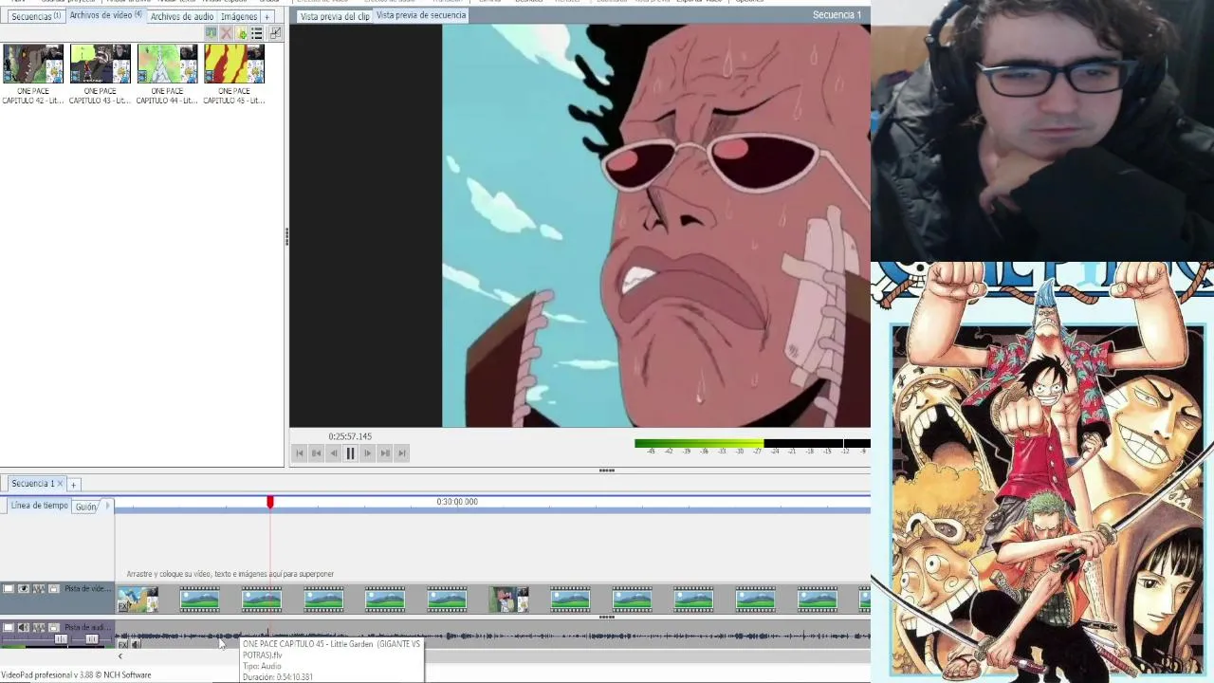Open FX on the audio clip
This screenshot has width=1214, height=683.
pos(122,645)
